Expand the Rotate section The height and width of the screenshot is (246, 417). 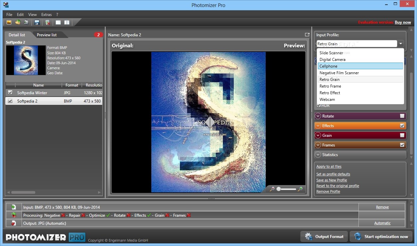318,116
